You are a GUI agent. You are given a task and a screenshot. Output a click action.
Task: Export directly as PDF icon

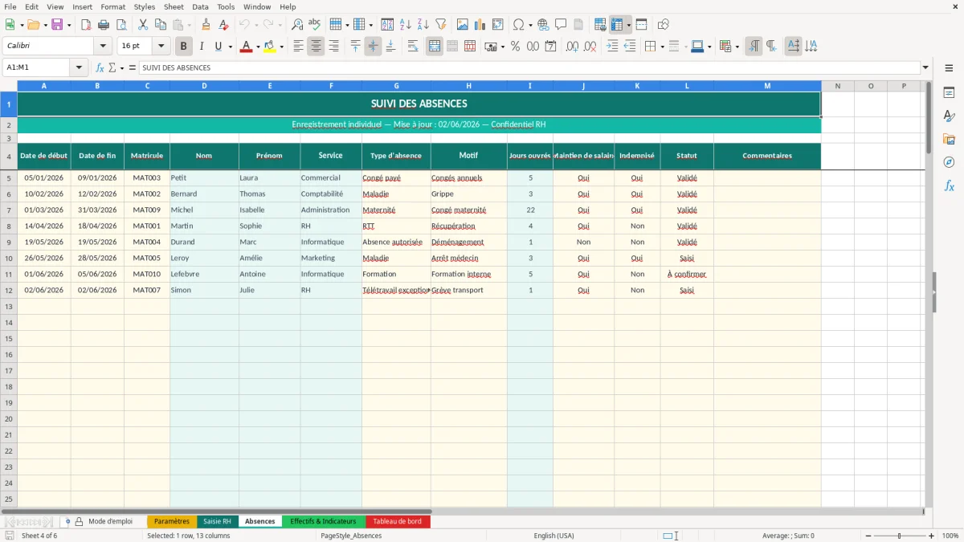86,25
